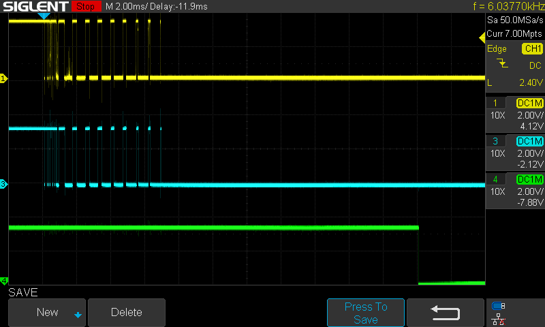Click channel 1 yellow DC1M badge

530,103
